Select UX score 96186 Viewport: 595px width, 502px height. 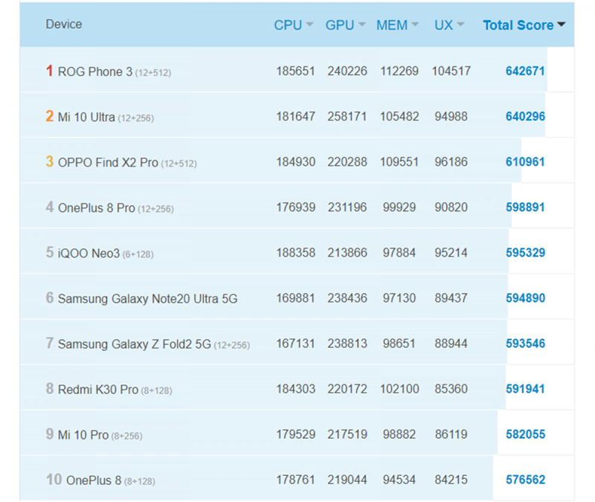point(451,162)
